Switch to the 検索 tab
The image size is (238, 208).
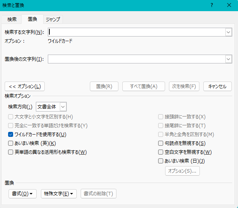point(12,19)
